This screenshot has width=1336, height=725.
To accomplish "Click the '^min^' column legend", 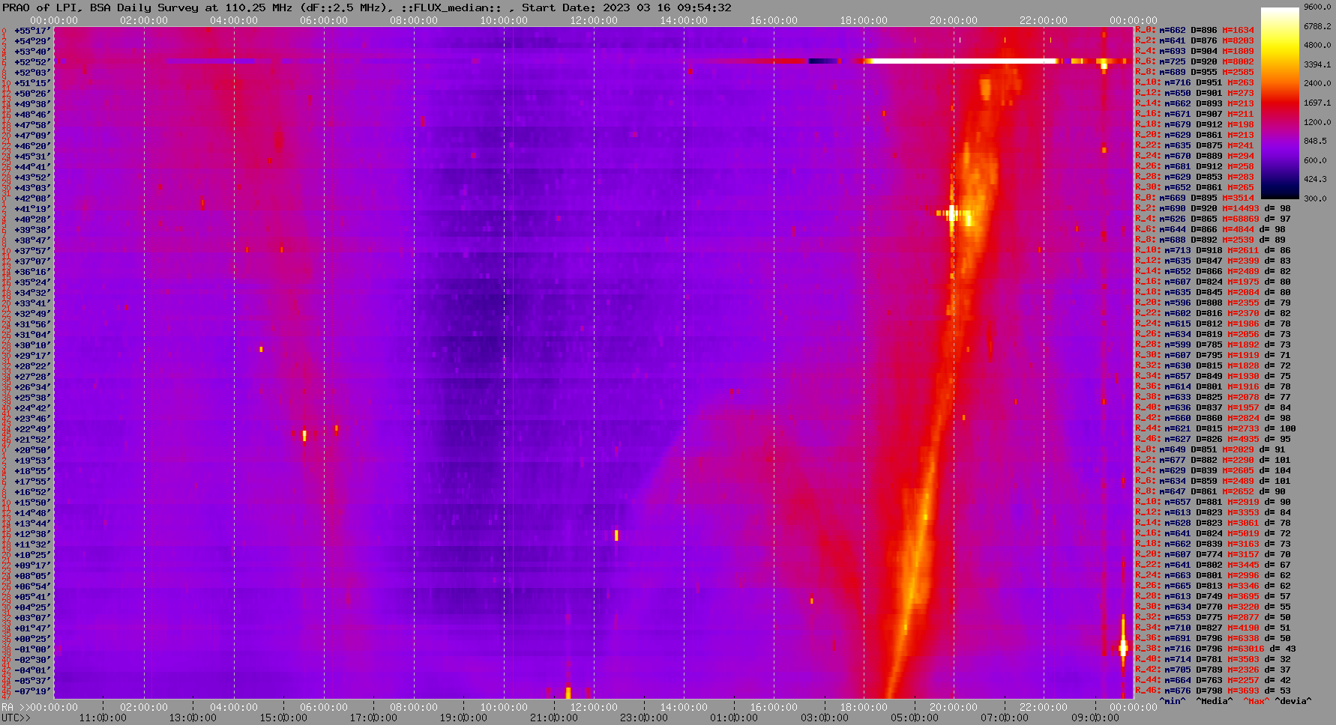I will click(x=1173, y=701).
